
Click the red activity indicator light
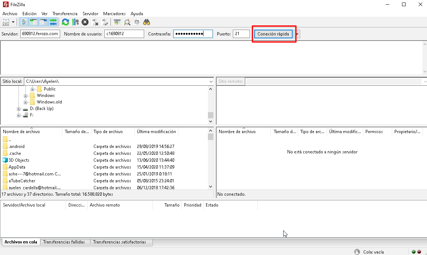coord(419,252)
